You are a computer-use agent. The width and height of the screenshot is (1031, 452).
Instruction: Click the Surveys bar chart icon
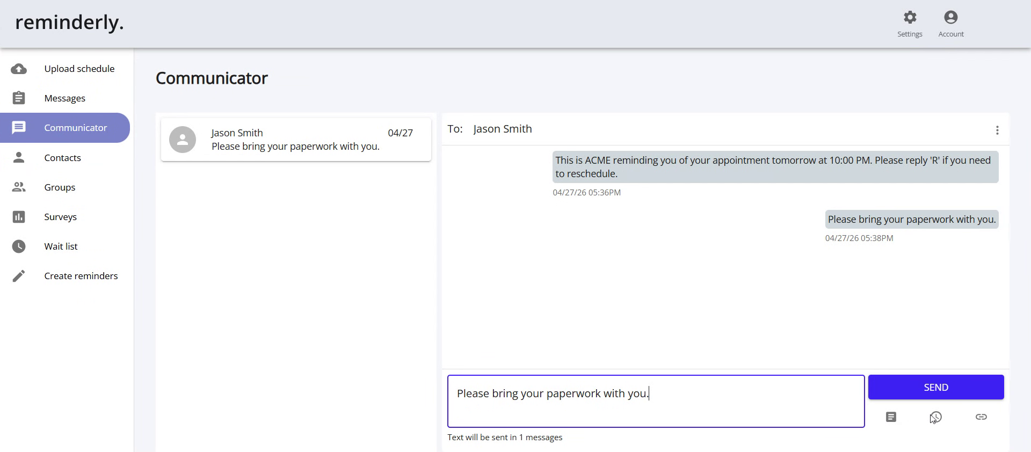[x=19, y=216]
